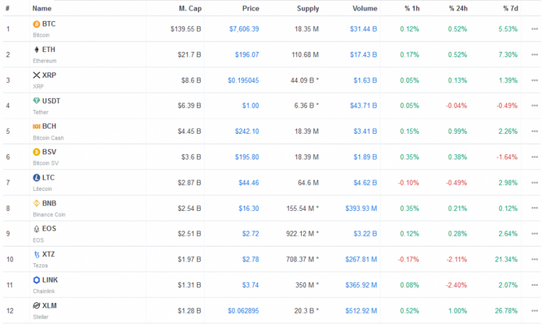The width and height of the screenshot is (542, 324).
Task: Open the XLM price link $0.062895
Action: click(x=243, y=311)
